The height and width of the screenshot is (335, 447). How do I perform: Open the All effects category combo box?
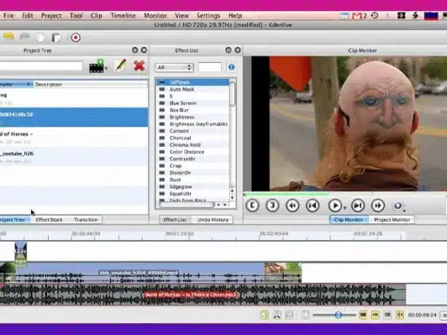[x=174, y=67]
